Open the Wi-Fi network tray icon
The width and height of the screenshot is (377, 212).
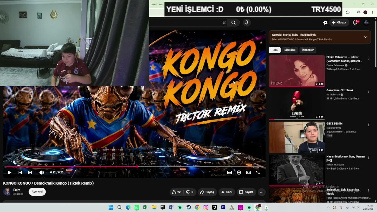353,208
